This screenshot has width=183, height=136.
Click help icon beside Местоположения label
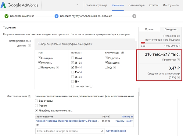[30, 96]
